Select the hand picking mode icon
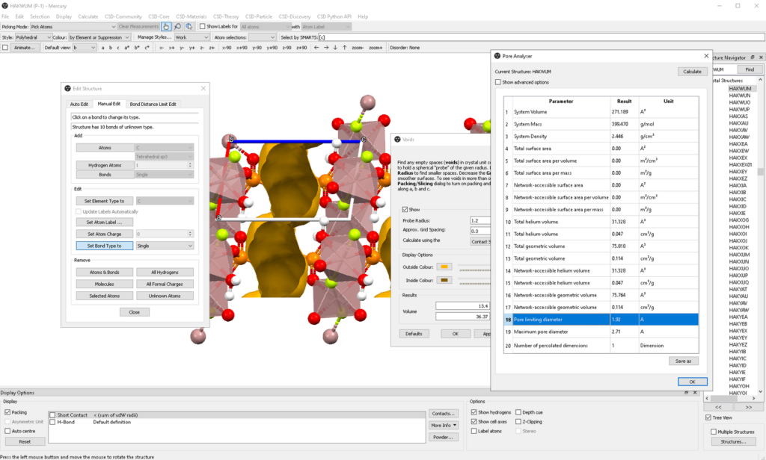The height and width of the screenshot is (460, 766). [x=167, y=26]
